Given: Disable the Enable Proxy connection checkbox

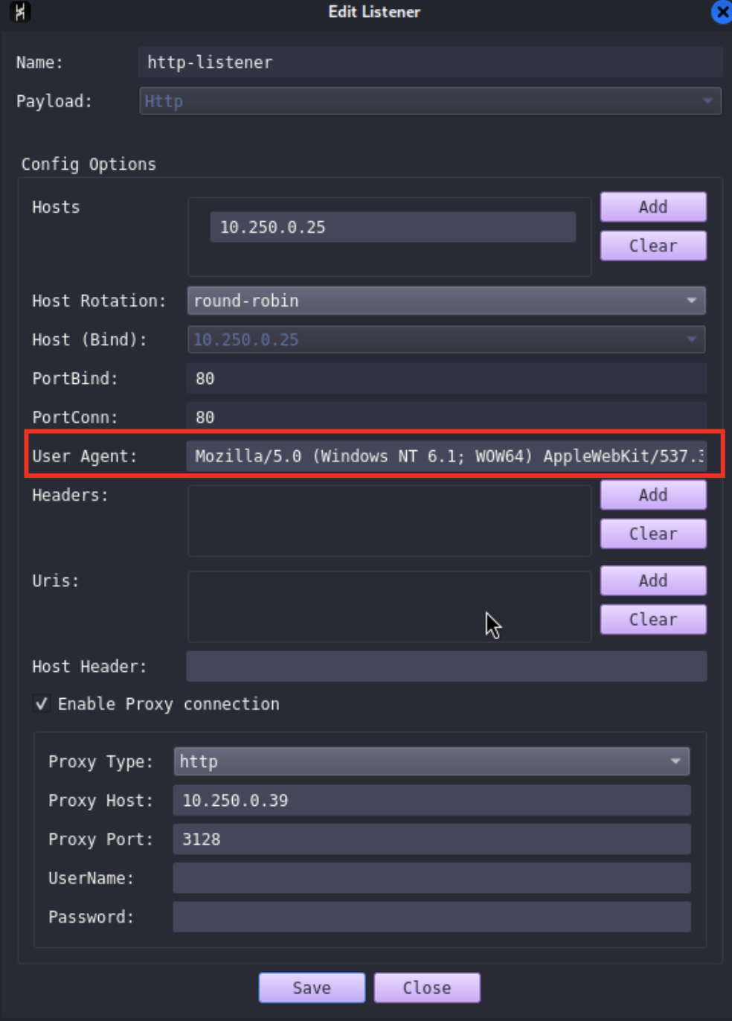Looking at the screenshot, I should pyautogui.click(x=42, y=703).
